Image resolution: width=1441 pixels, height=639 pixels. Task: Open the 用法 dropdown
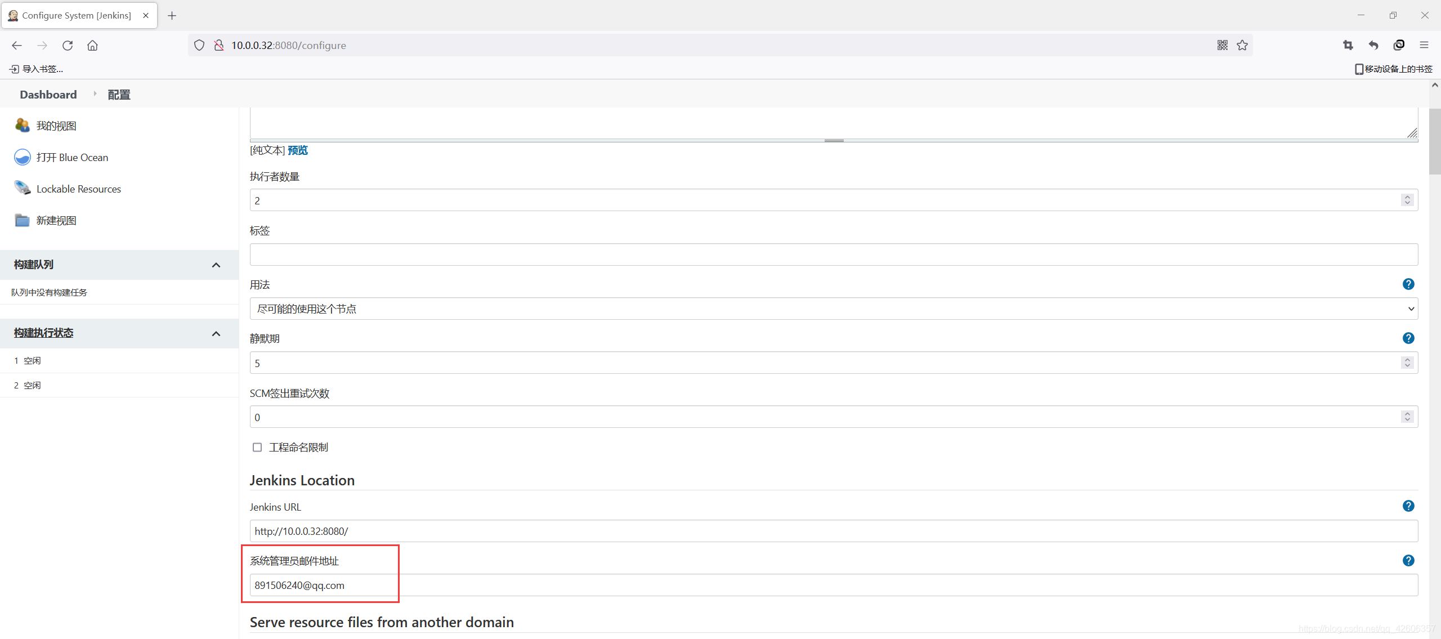pyautogui.click(x=834, y=309)
